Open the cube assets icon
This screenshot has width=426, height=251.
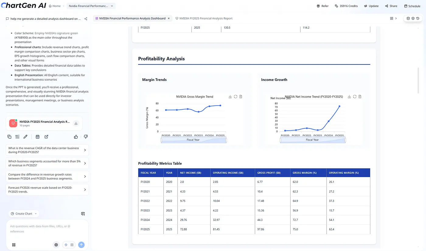point(413,18)
